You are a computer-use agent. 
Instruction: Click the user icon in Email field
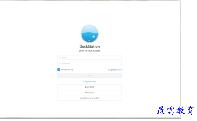point(60,57)
